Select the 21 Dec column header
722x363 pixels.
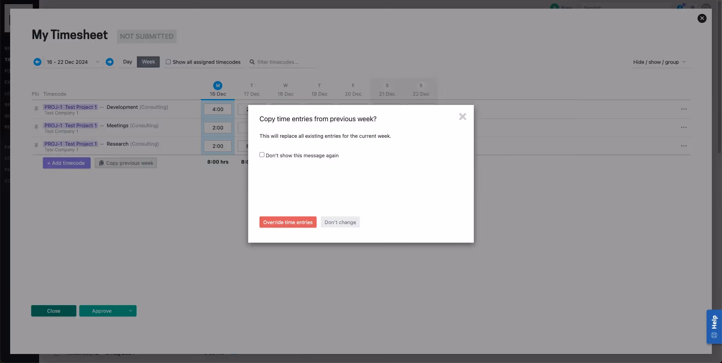point(387,90)
